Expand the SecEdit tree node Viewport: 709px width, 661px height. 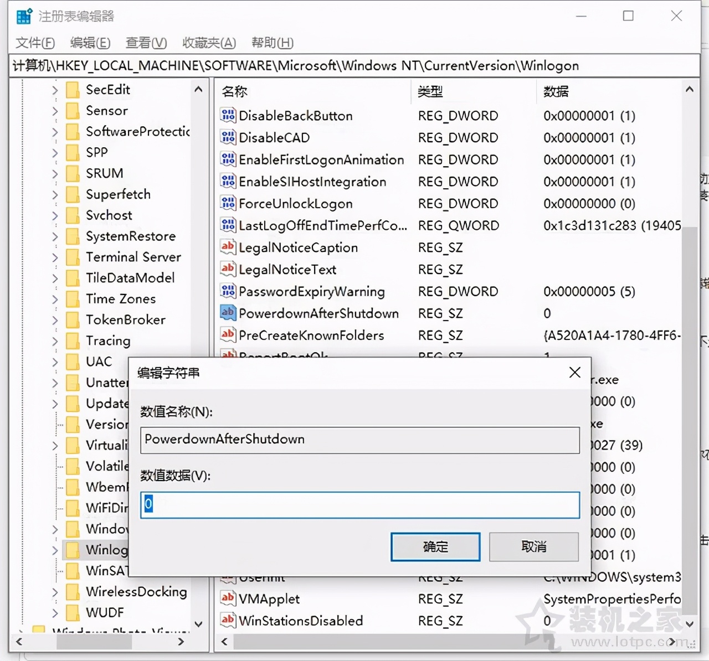tap(55, 90)
